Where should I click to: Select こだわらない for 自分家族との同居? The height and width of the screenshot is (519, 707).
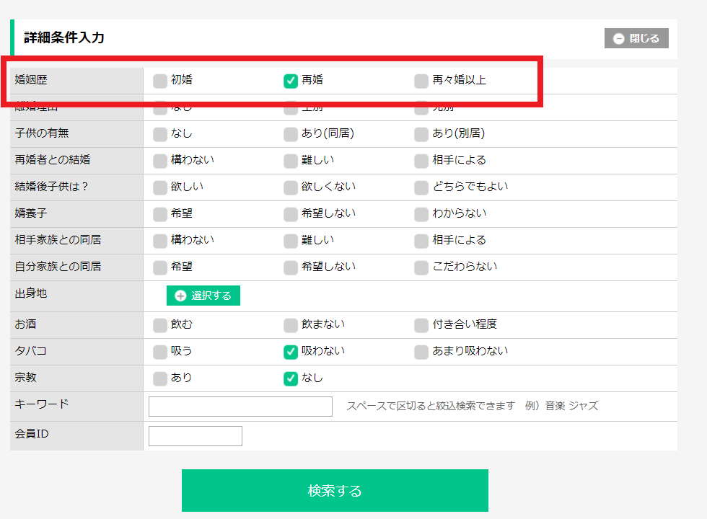click(421, 267)
